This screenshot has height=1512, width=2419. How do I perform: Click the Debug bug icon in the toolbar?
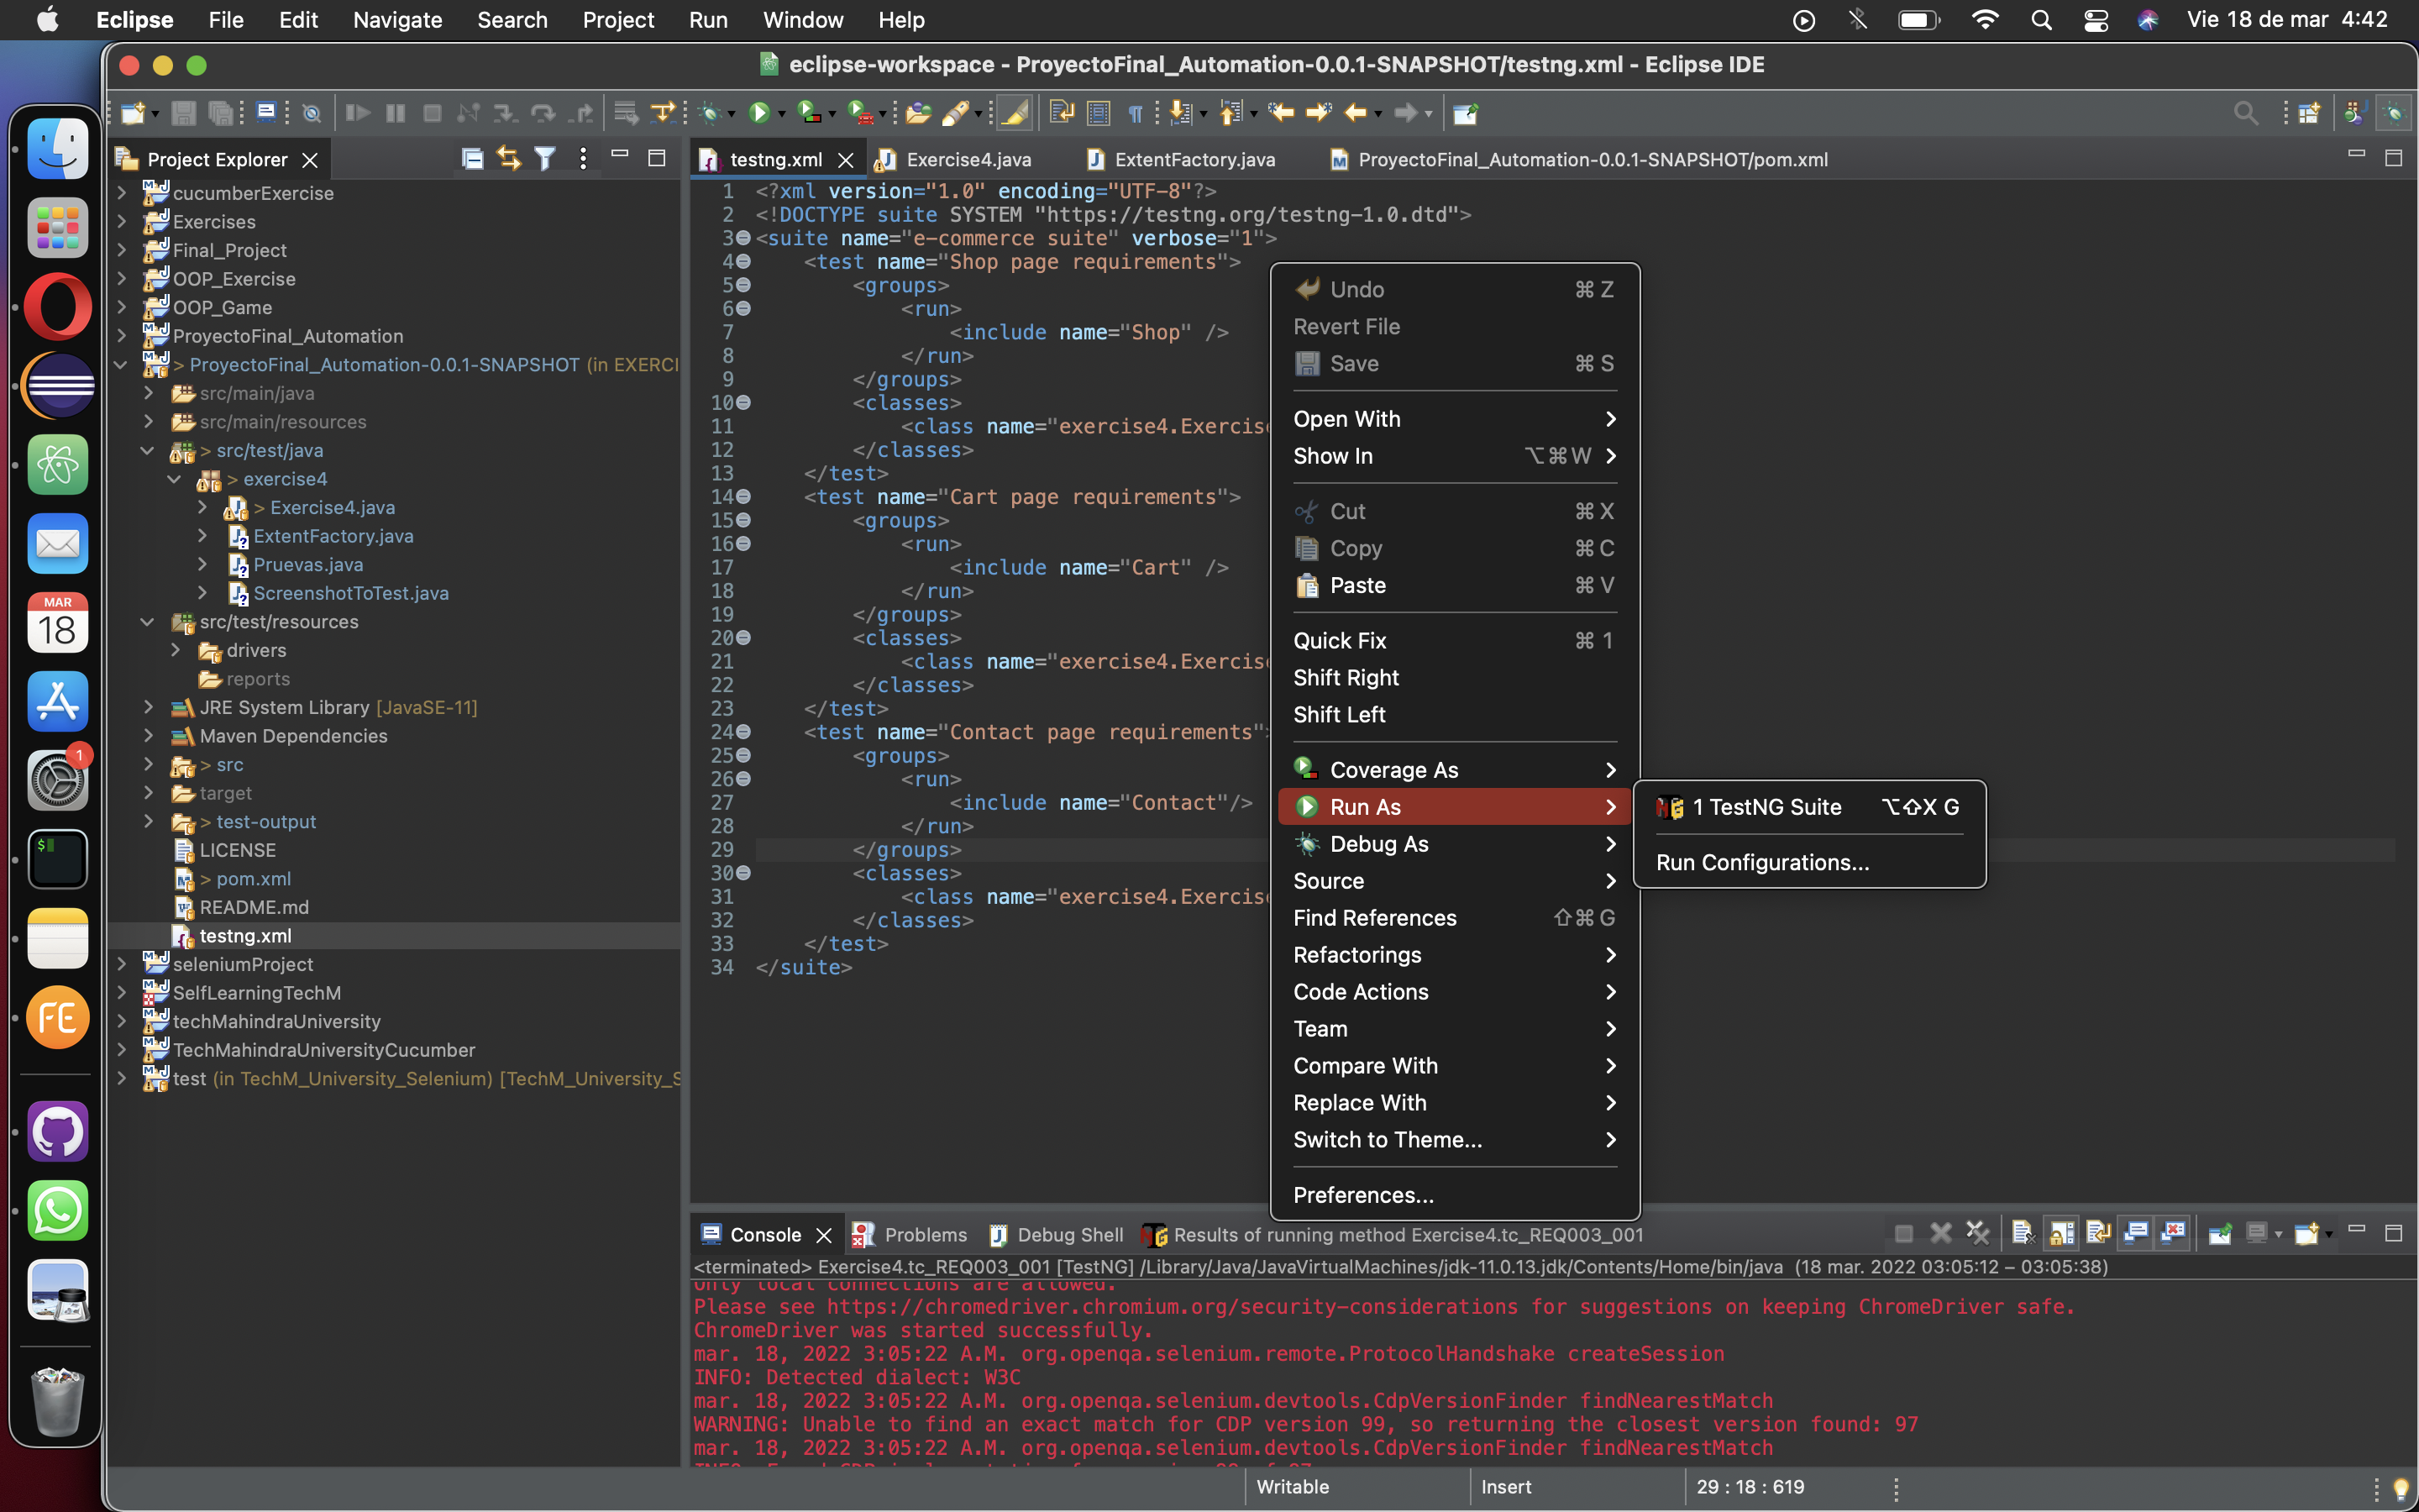point(709,113)
